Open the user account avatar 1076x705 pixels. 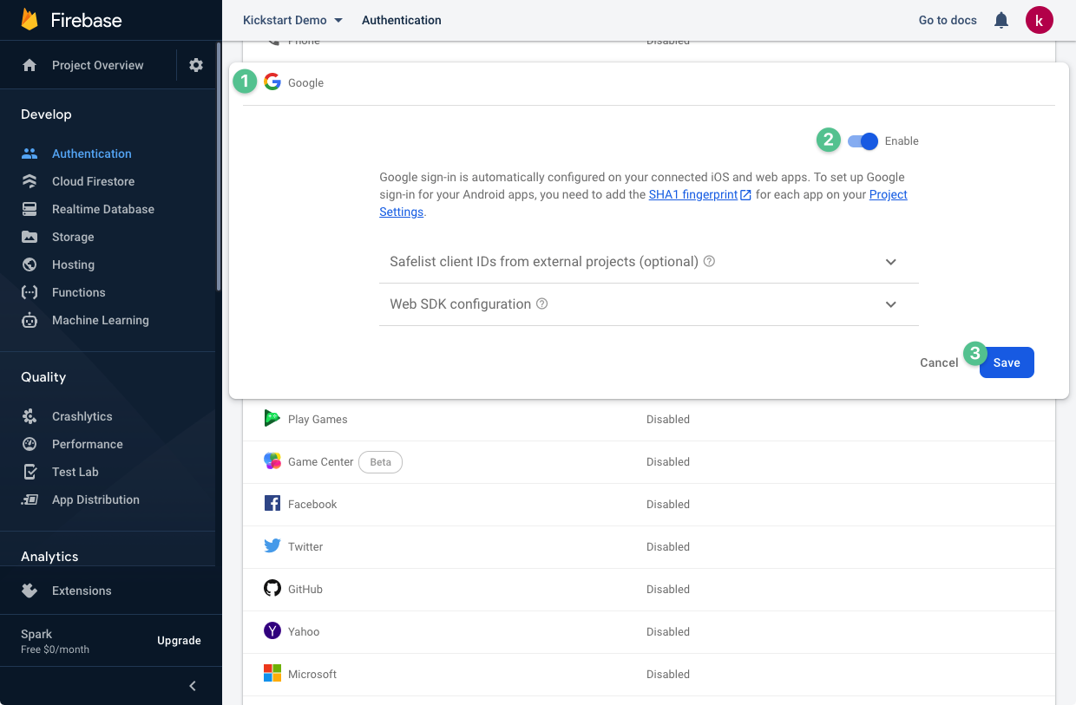1040,20
